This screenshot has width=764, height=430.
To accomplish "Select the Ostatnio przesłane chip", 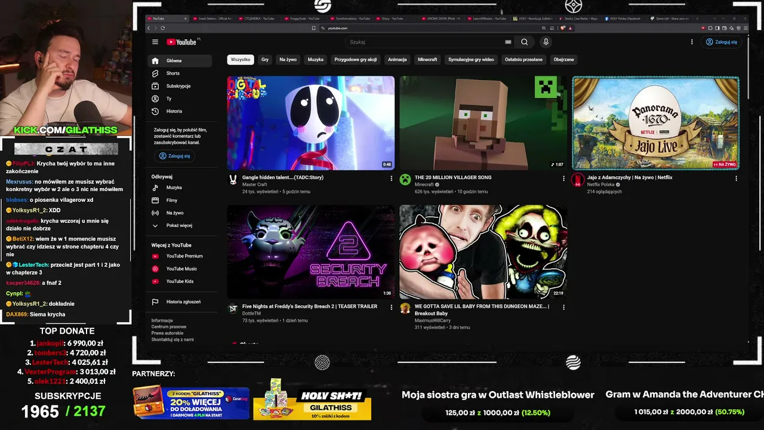I will (x=523, y=60).
